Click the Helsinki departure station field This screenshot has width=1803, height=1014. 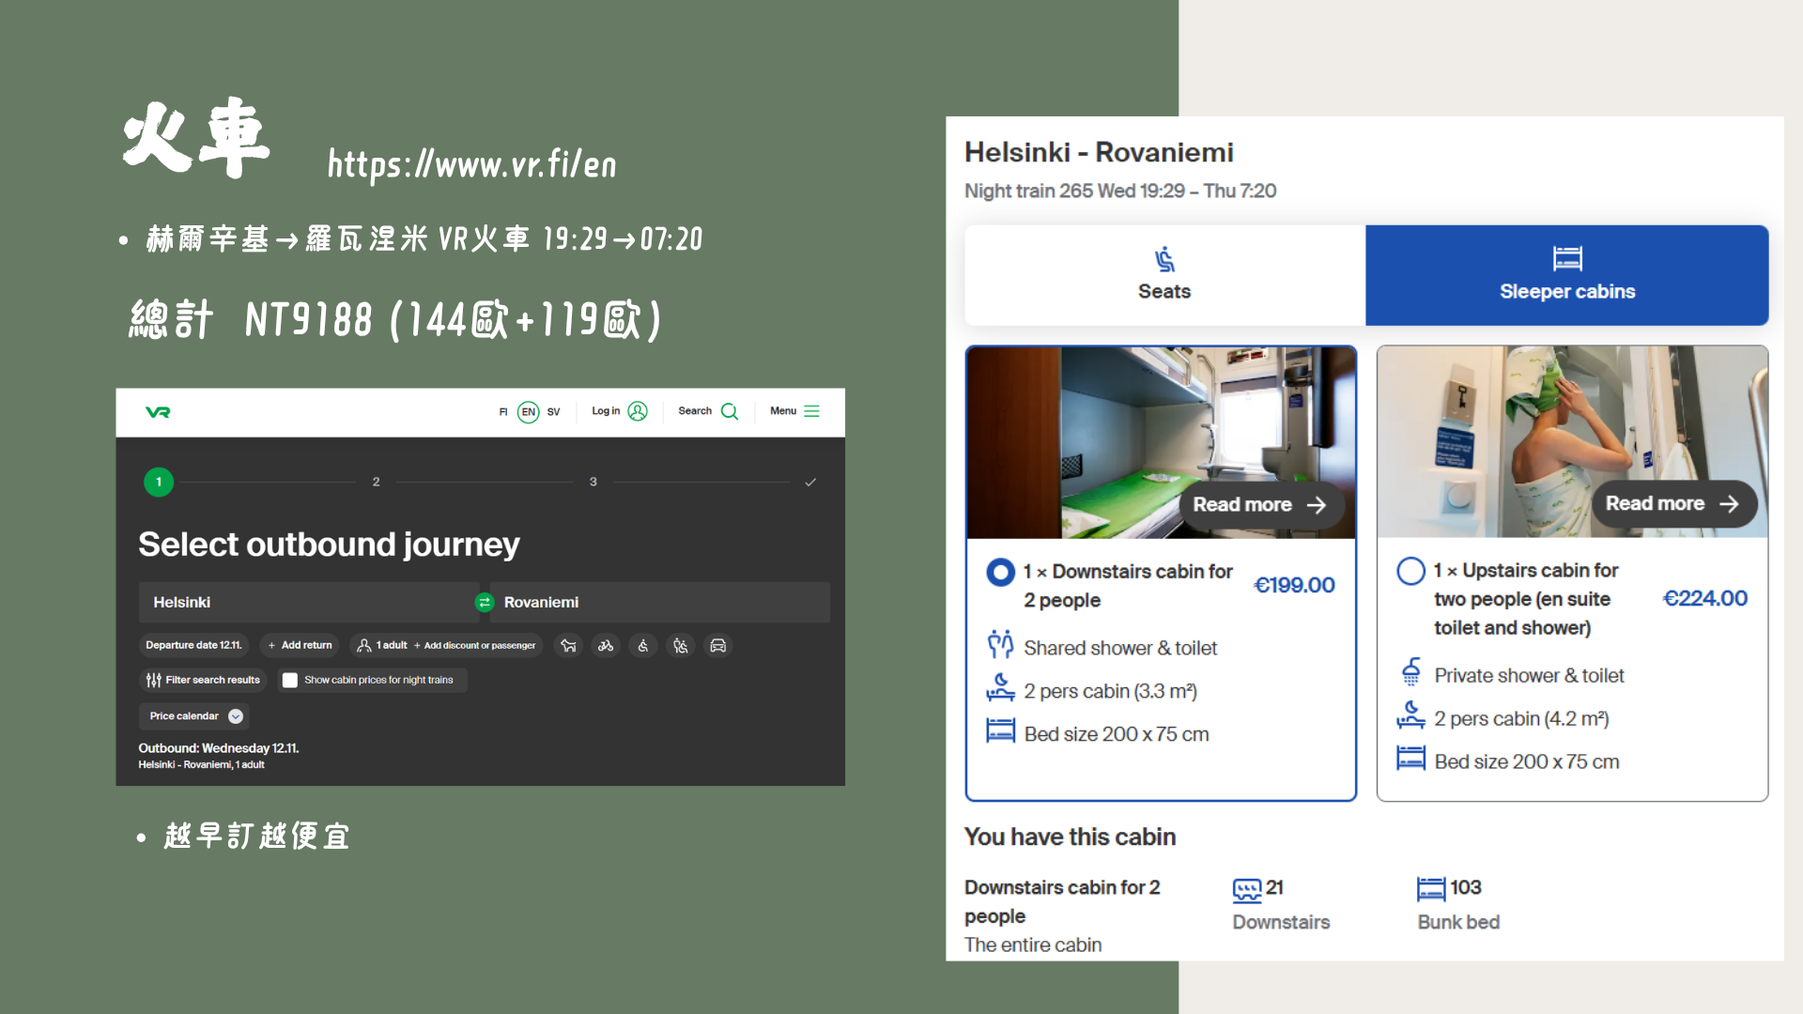(x=306, y=603)
